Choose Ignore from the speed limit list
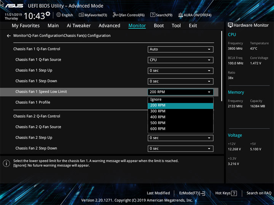This screenshot has width=274, height=205. [180, 99]
